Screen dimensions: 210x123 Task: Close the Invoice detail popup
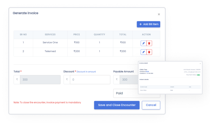click(200, 63)
